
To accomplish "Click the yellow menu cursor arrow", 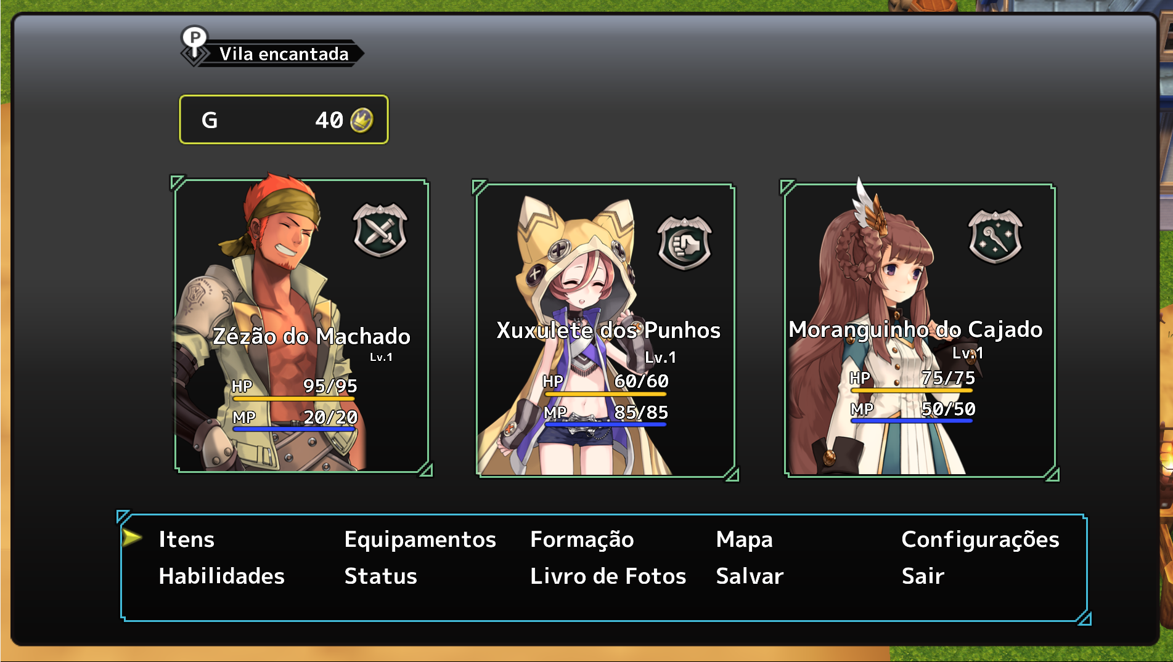I will pos(132,538).
